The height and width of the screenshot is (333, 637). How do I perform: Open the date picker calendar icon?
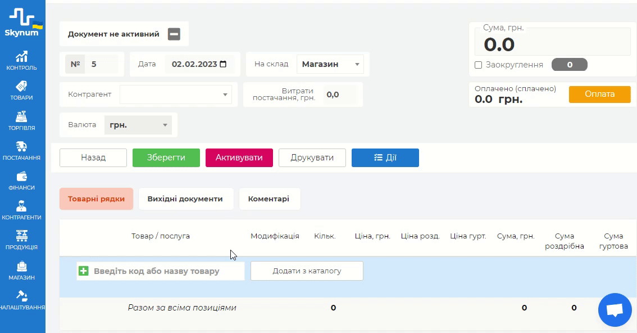pyautogui.click(x=223, y=64)
